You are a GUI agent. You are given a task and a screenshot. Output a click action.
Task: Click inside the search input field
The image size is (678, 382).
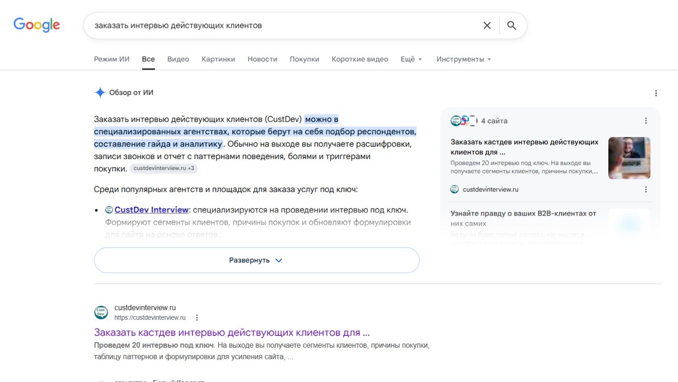(284, 26)
